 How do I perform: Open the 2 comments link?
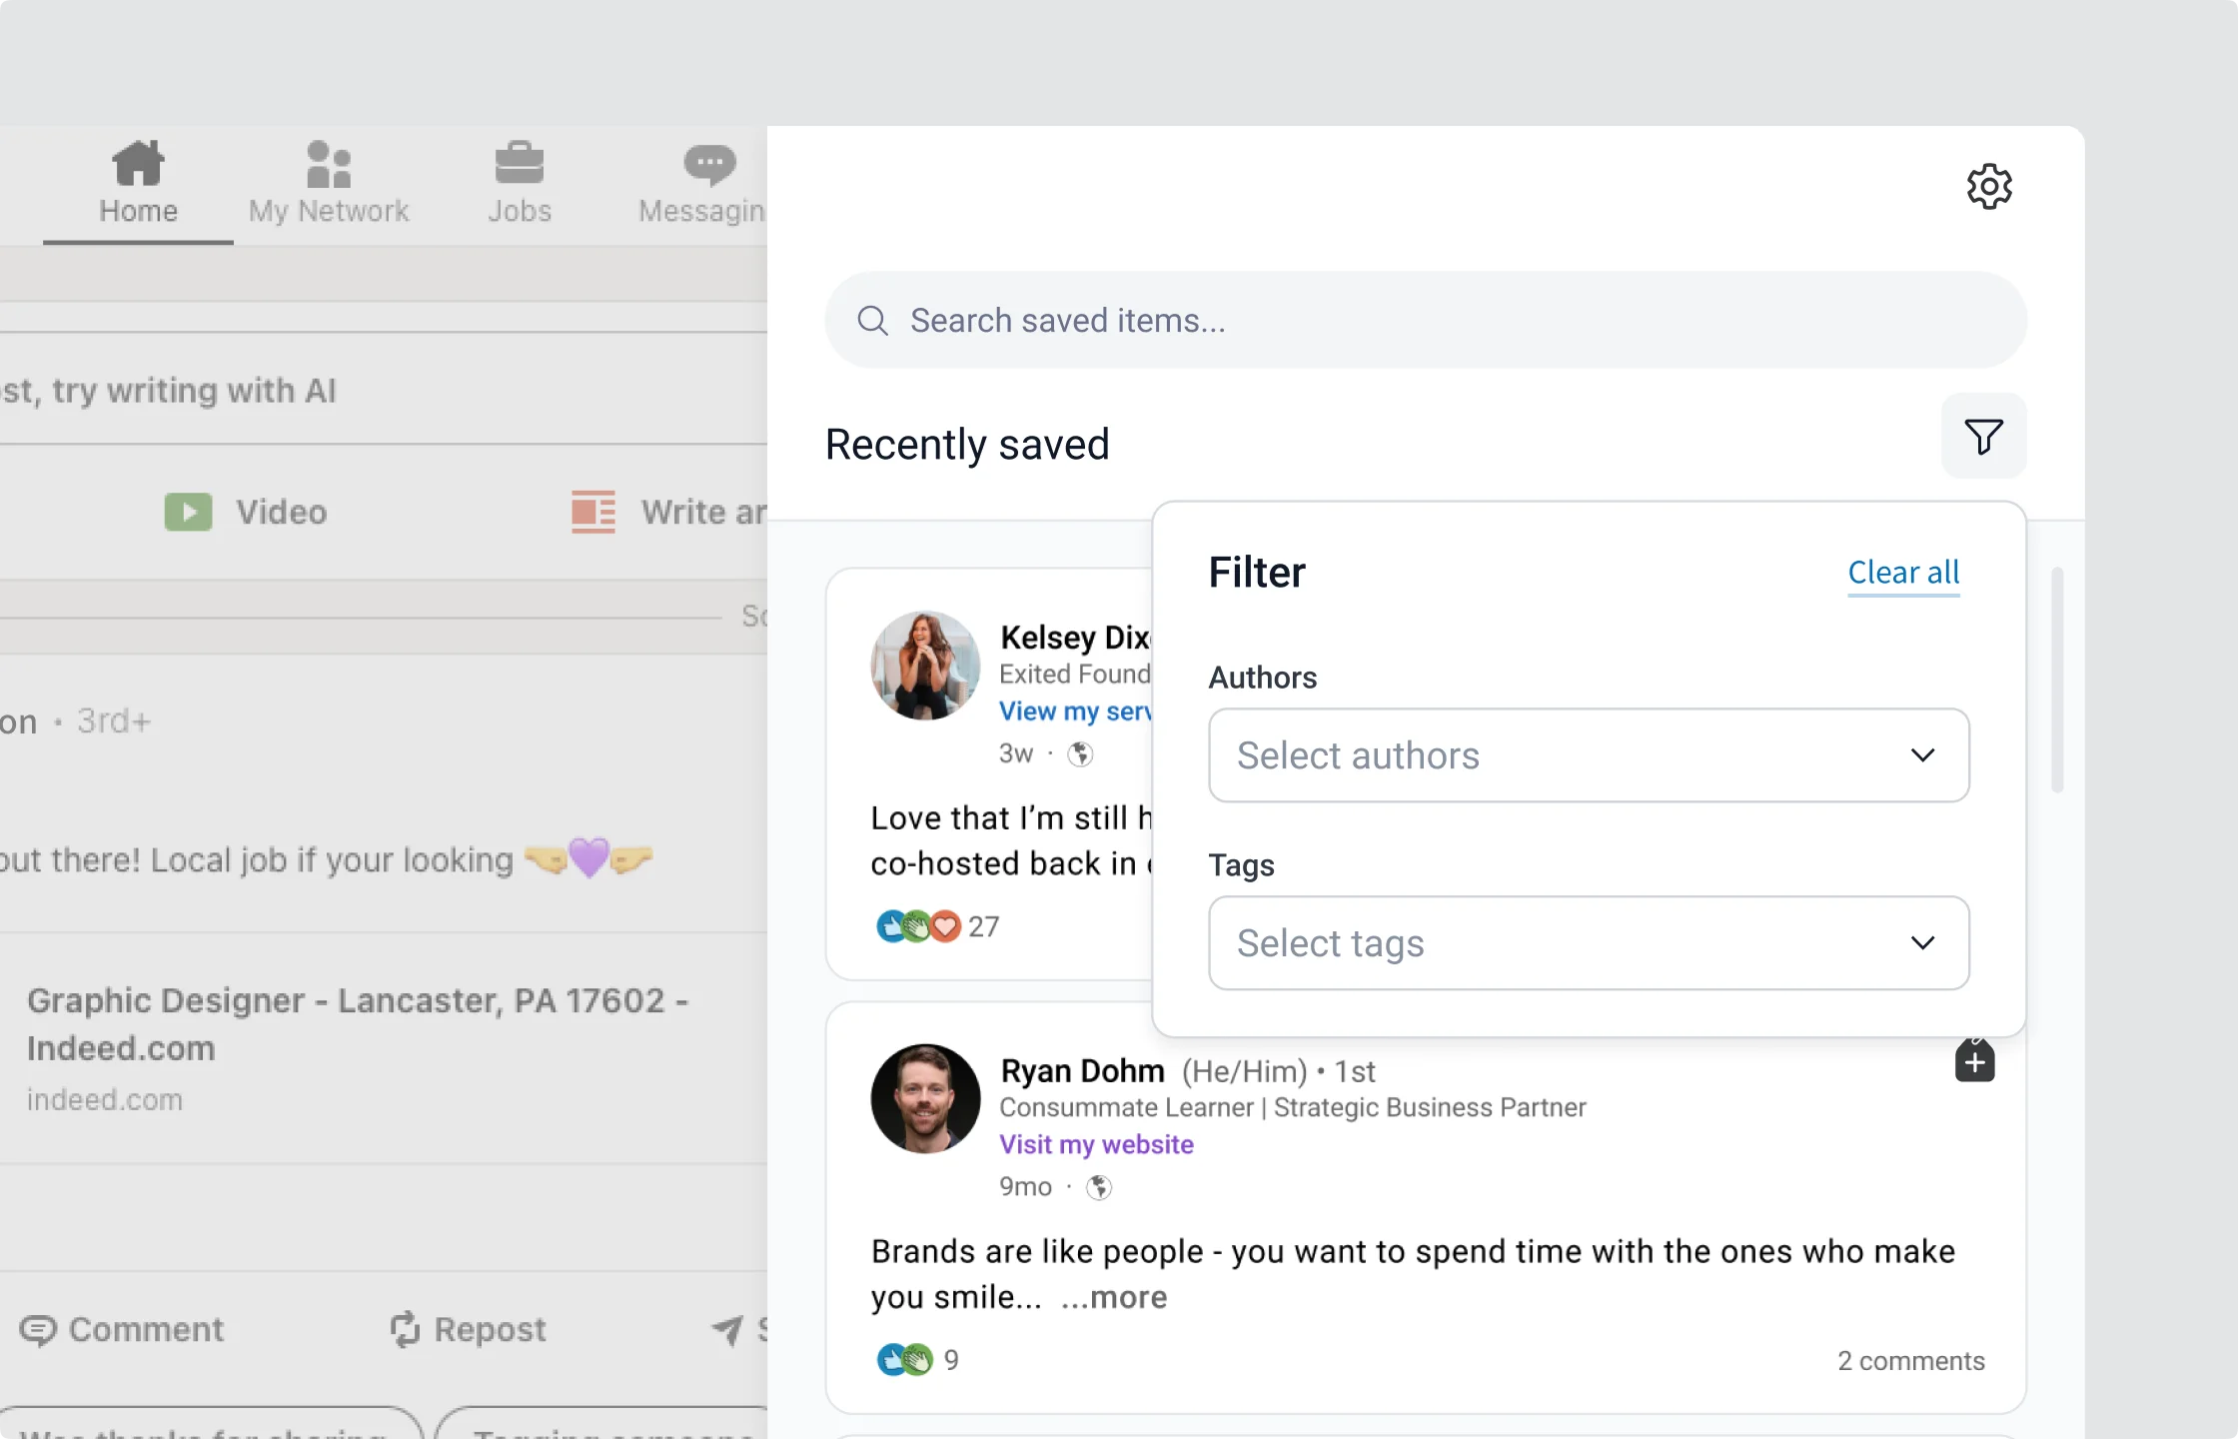click(1910, 1361)
